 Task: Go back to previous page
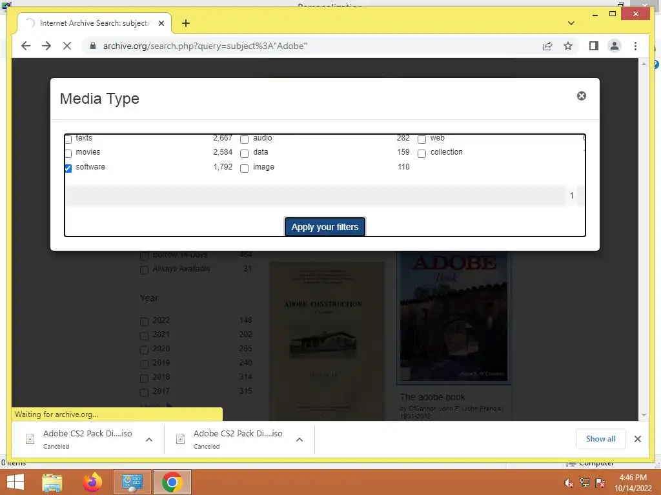click(x=26, y=46)
